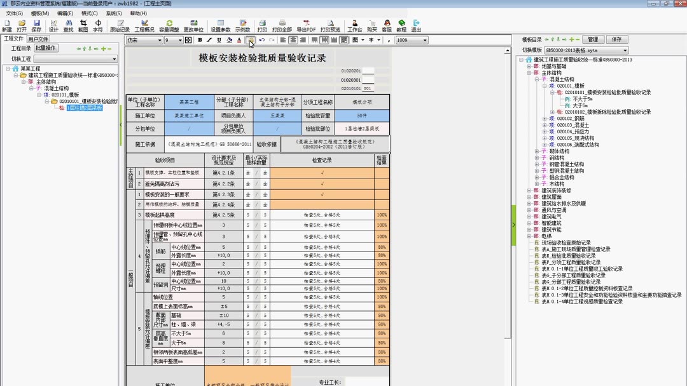The image size is (687, 386).
Task: Select the 更改单位 change-unit tool
Action: click(194, 24)
